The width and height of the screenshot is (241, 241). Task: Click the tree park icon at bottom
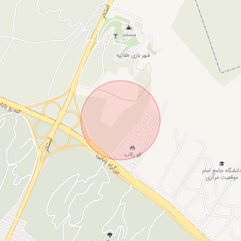[x=110, y=235]
